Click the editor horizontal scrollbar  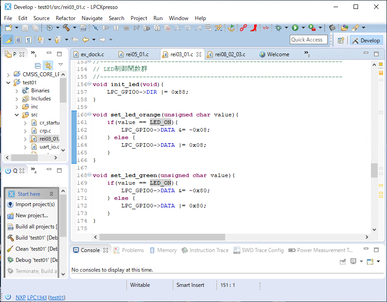[162, 237]
